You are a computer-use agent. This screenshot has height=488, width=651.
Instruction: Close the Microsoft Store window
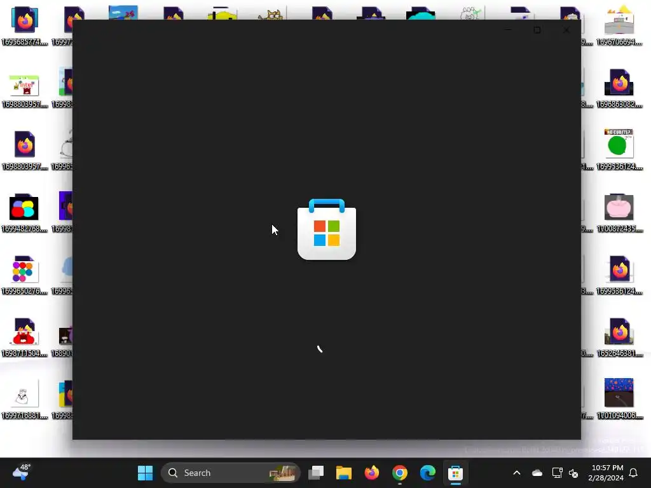coord(566,30)
